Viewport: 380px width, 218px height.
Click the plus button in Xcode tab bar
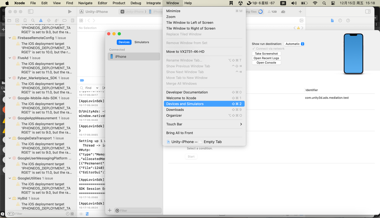point(300,12)
